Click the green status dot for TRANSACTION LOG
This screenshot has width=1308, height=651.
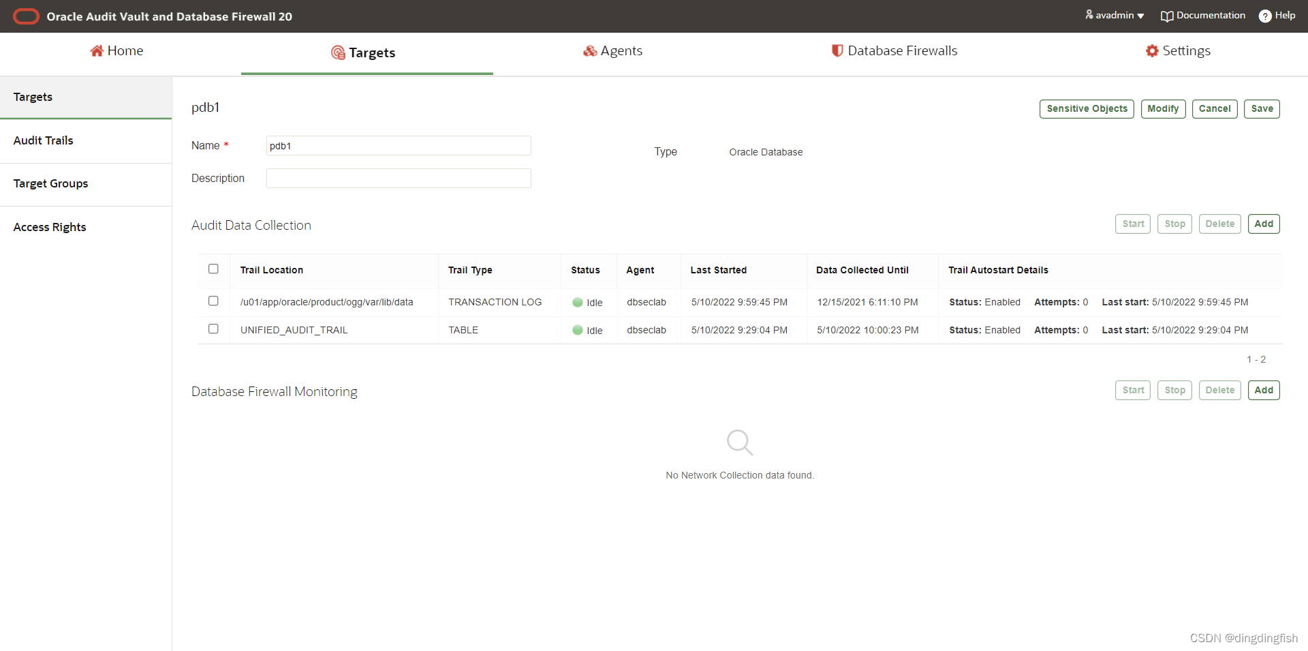tap(578, 302)
